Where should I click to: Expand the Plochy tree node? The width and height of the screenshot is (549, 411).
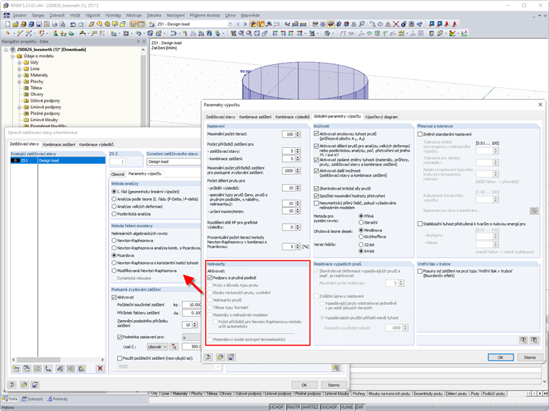[x=20, y=81]
